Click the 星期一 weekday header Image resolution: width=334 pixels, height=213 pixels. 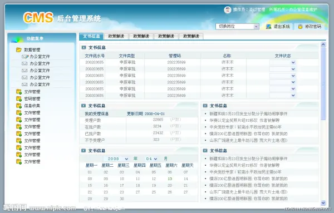pyautogui.click(x=91, y=165)
